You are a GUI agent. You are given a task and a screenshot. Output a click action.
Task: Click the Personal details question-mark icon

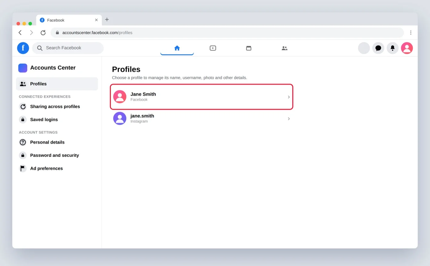23,142
